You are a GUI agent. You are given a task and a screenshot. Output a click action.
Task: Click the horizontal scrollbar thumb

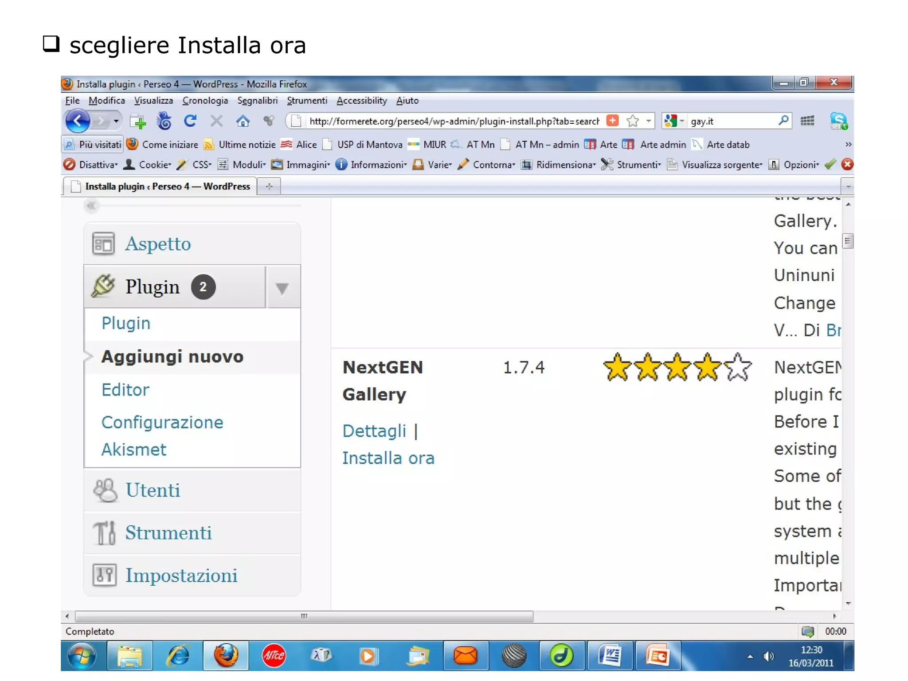(x=304, y=616)
